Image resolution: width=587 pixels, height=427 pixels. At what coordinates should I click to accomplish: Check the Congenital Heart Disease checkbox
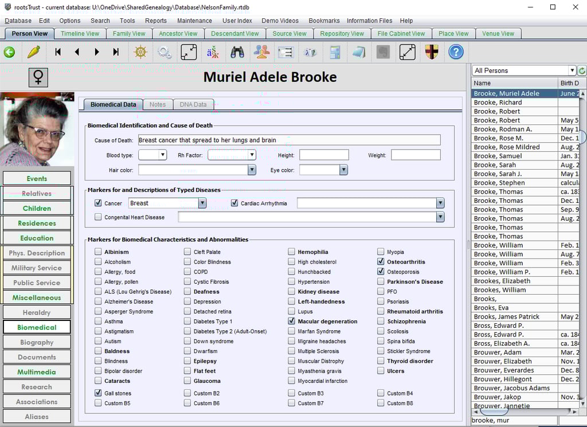98,217
